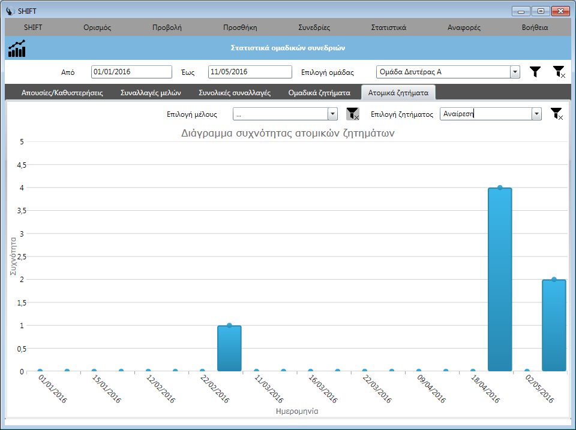Image resolution: width=576 pixels, height=430 pixels.
Task: Apply the date and group filter (plain funnel icon)
Action: [x=535, y=72]
